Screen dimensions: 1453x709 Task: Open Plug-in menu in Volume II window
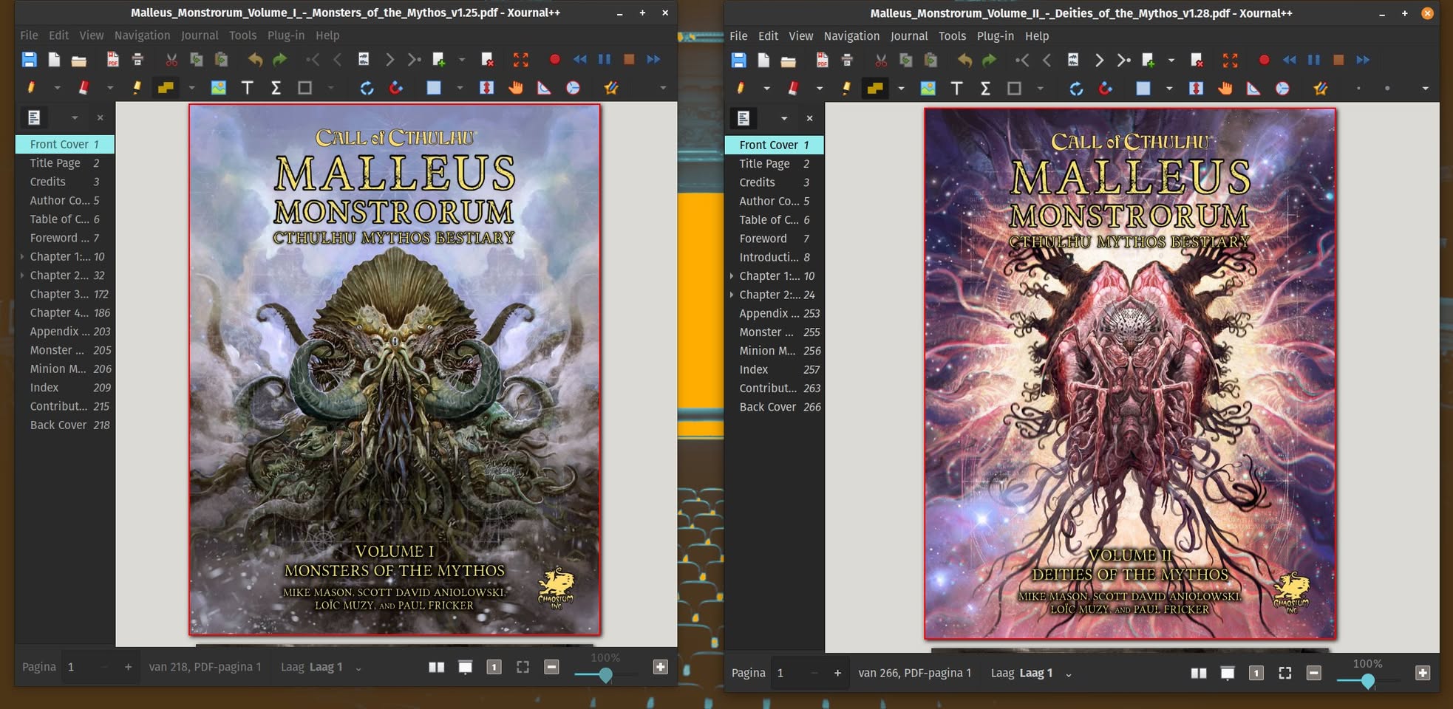(x=996, y=36)
